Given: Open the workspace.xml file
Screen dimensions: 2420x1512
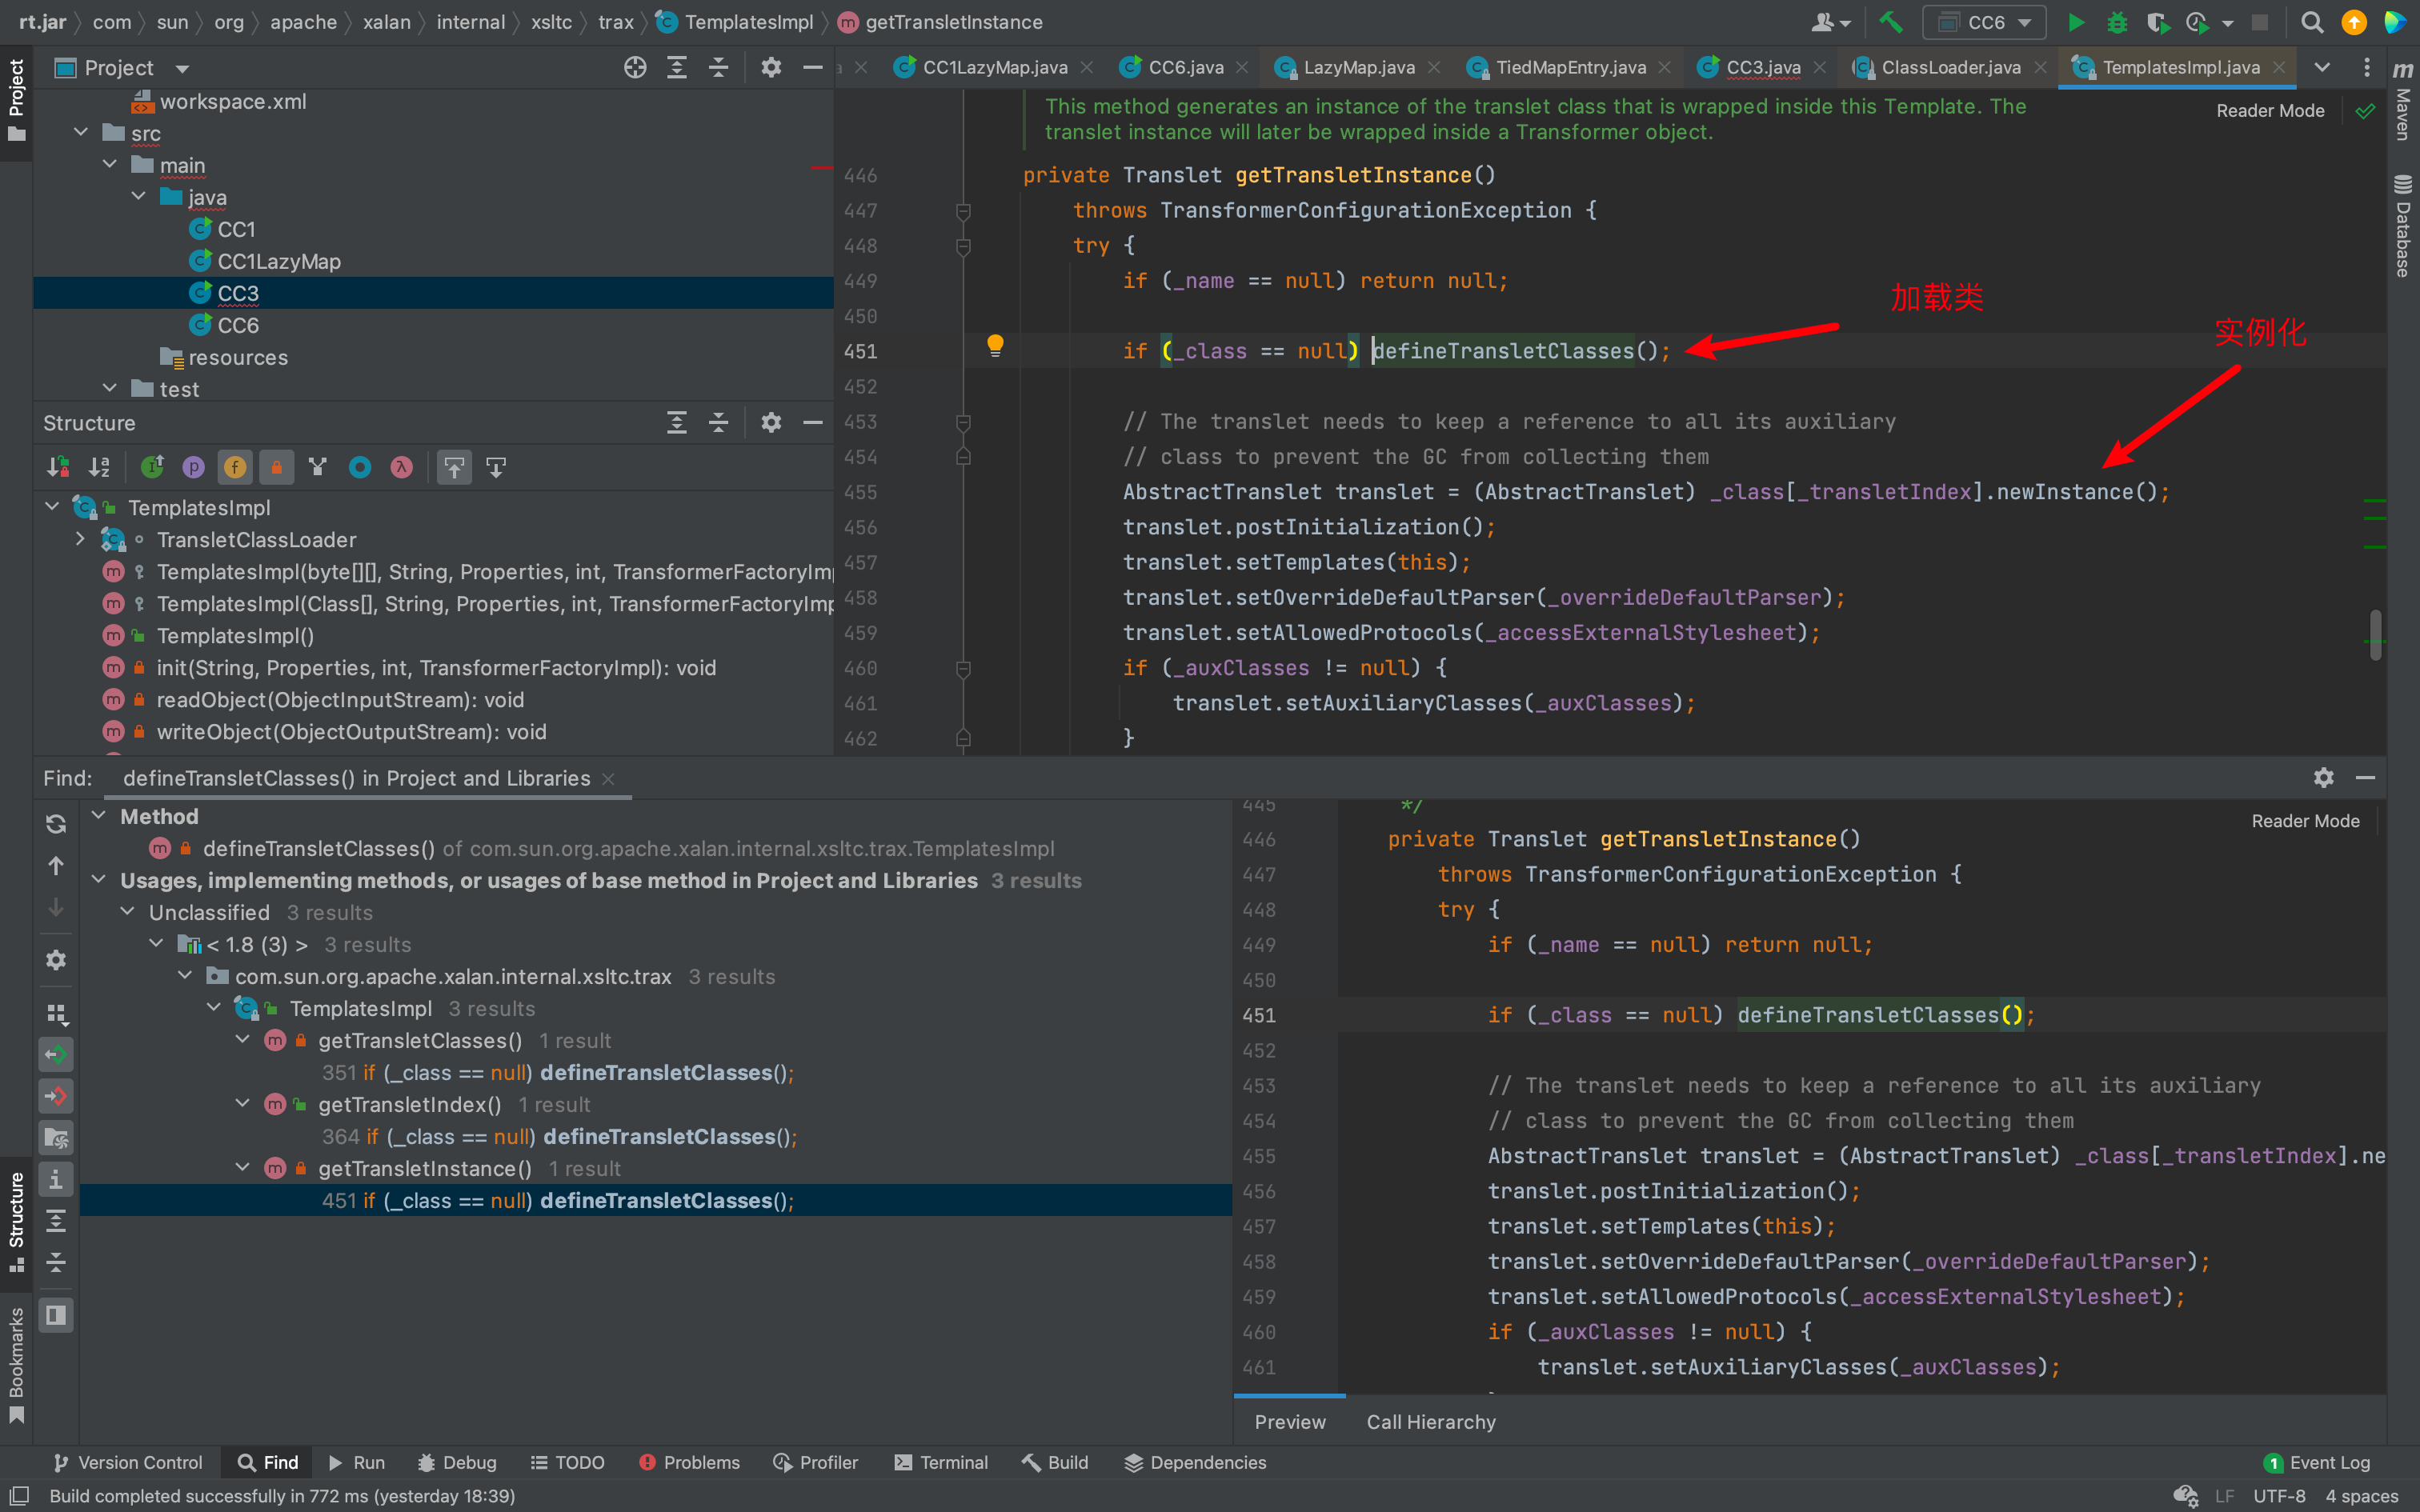Looking at the screenshot, I should click(233, 101).
